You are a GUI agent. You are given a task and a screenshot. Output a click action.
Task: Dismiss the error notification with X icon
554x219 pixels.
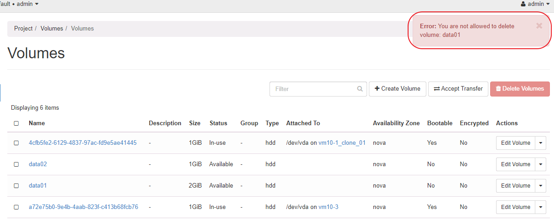click(539, 26)
